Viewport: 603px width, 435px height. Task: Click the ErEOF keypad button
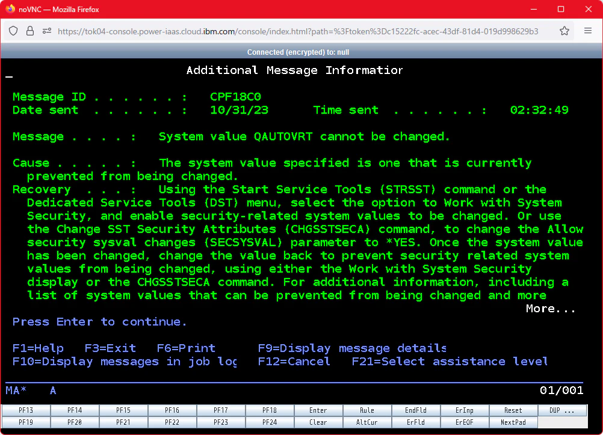(465, 422)
